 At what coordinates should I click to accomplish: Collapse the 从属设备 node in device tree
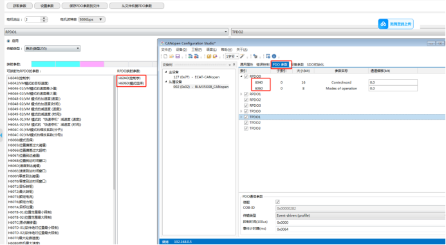pyautogui.click(x=166, y=82)
